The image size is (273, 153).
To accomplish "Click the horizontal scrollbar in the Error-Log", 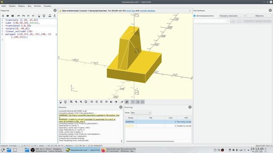I will [x=150, y=142].
